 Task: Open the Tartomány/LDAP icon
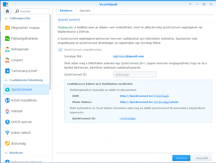(7, 71)
